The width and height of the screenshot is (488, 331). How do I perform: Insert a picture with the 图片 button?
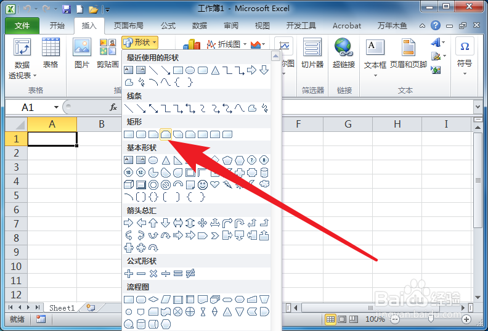pyautogui.click(x=82, y=53)
